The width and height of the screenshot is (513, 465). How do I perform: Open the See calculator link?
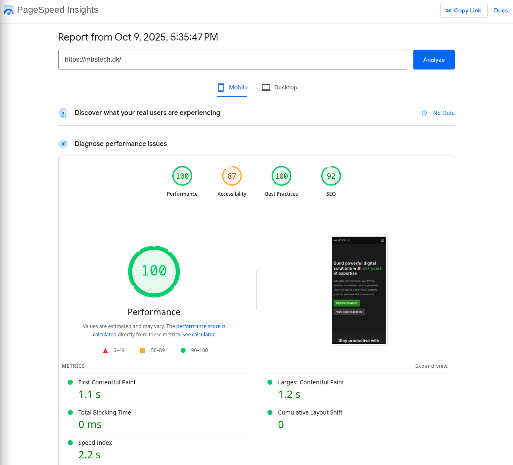(x=198, y=334)
